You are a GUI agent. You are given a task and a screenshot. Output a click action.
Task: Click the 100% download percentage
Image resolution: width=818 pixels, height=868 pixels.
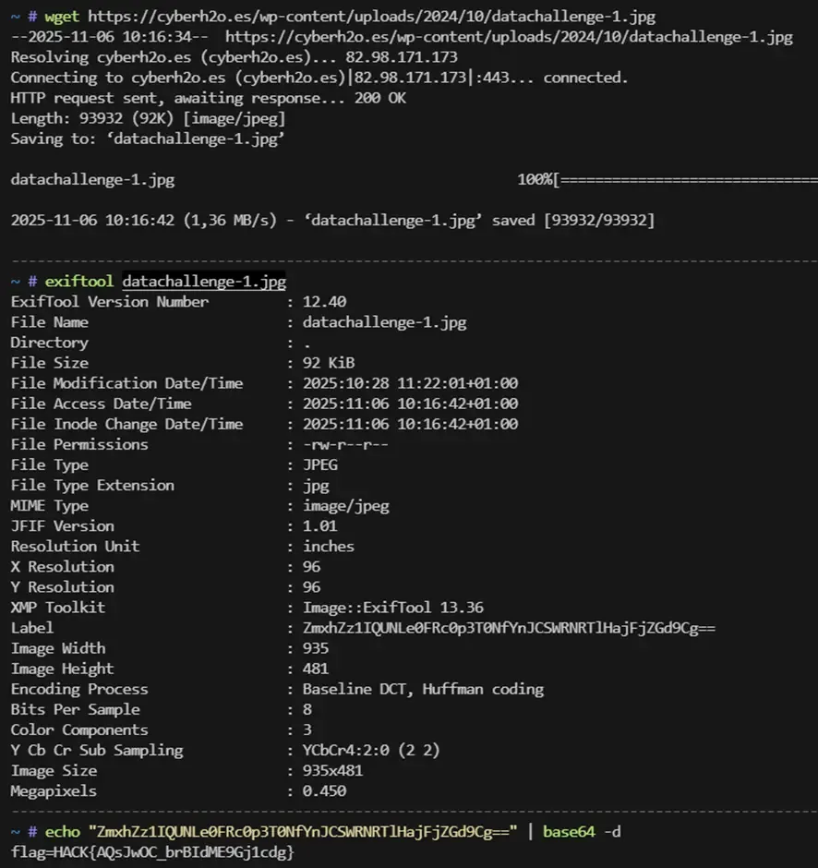(x=535, y=179)
